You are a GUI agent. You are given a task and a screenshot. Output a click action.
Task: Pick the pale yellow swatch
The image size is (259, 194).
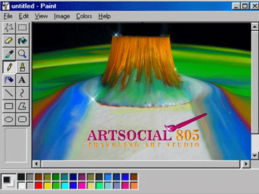[91, 185]
